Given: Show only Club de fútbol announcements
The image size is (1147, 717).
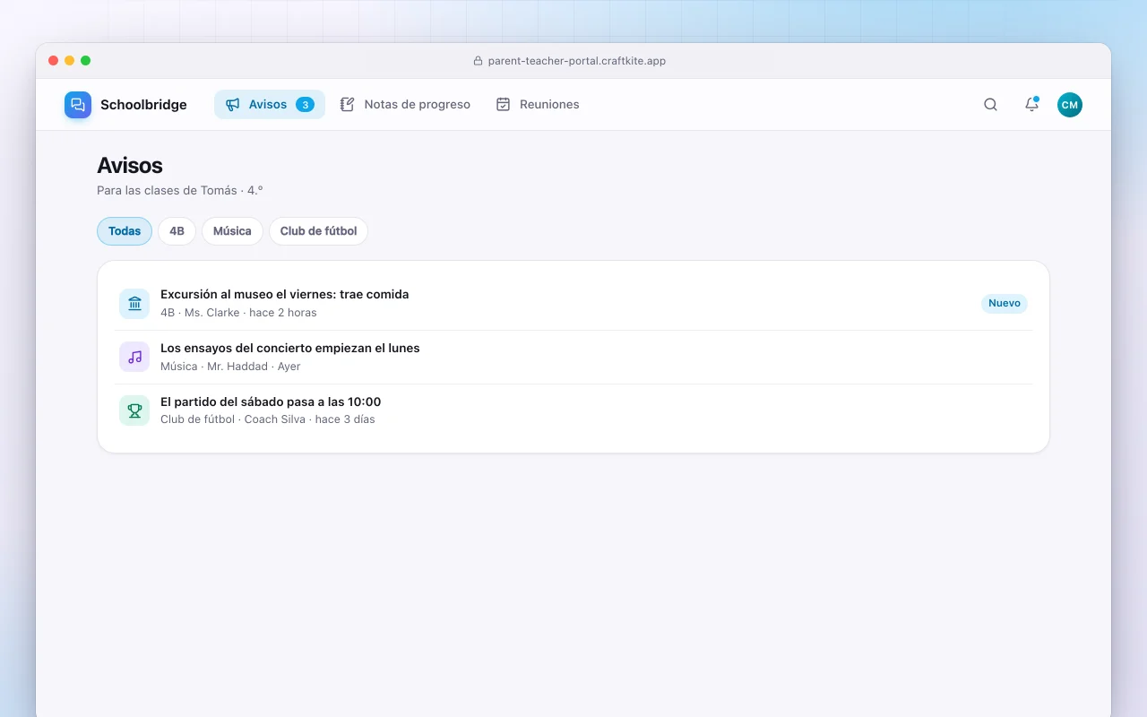Looking at the screenshot, I should click(318, 231).
